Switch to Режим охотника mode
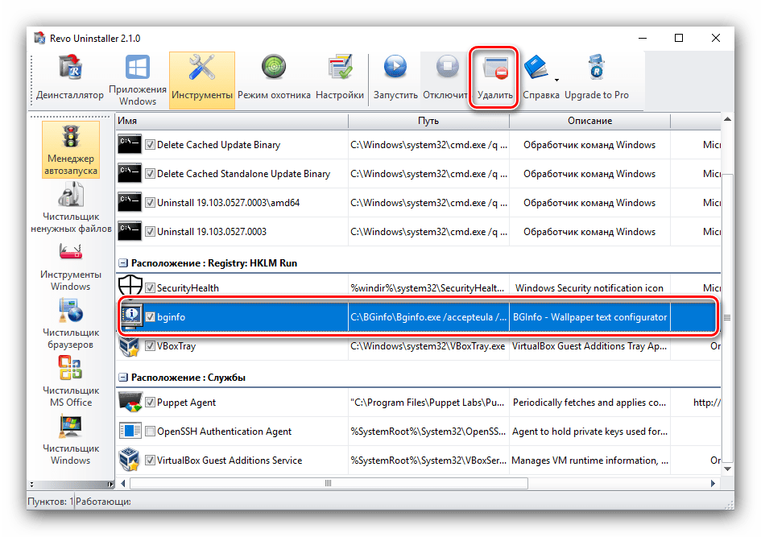Image resolution: width=761 pixels, height=537 pixels. (274, 80)
